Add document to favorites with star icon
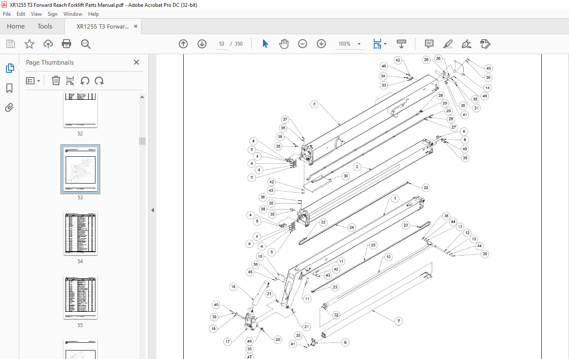The image size is (569, 359). [x=29, y=44]
